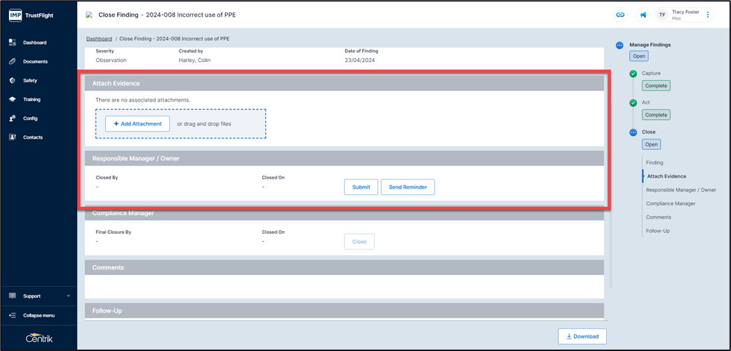Jump to Responsible Manager / Owner section
The image size is (731, 351).
pos(680,190)
